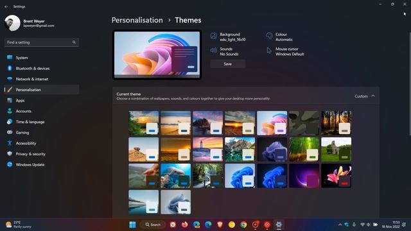Open the Apps settings category
This screenshot has height=231, width=411.
click(42, 100)
